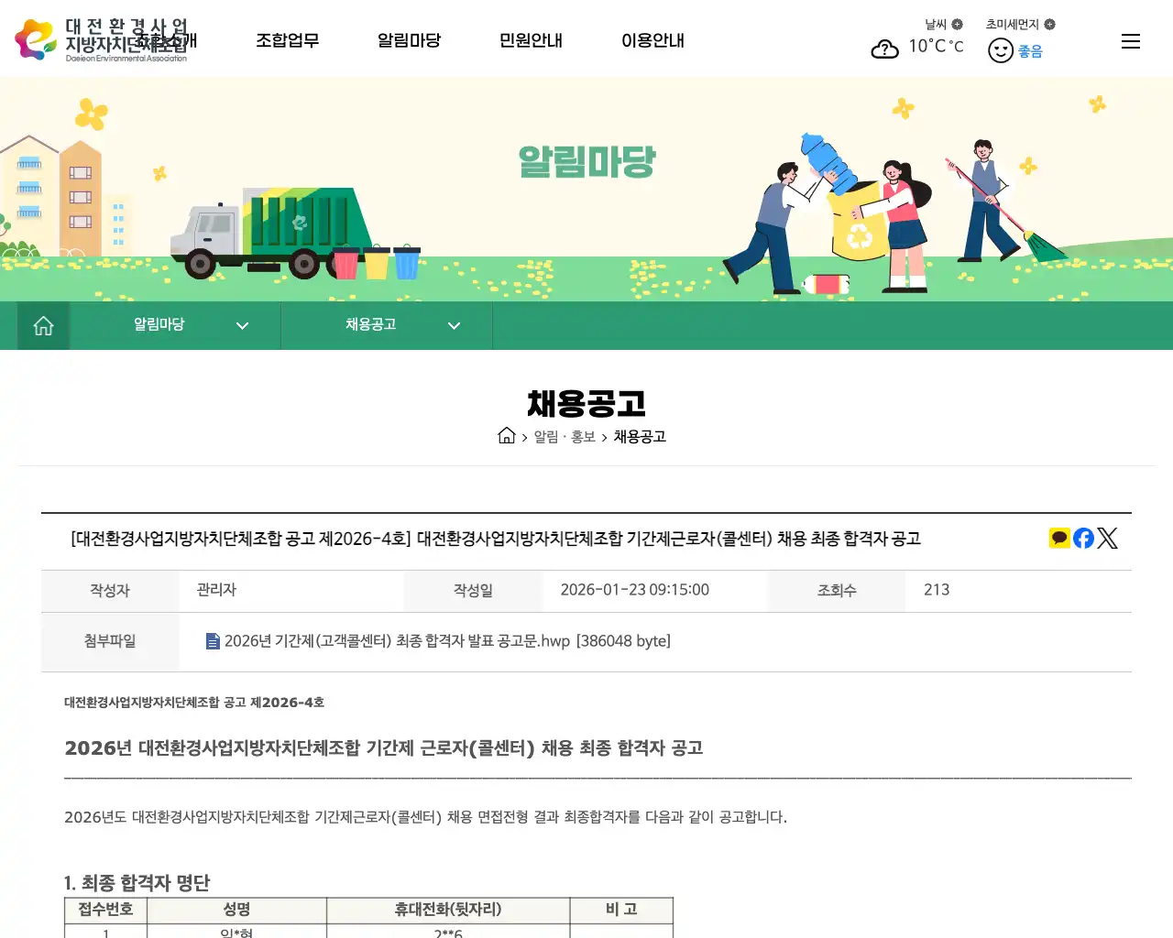
Task: Expand the 알림마당 dropdown chevron
Action: click(242, 325)
